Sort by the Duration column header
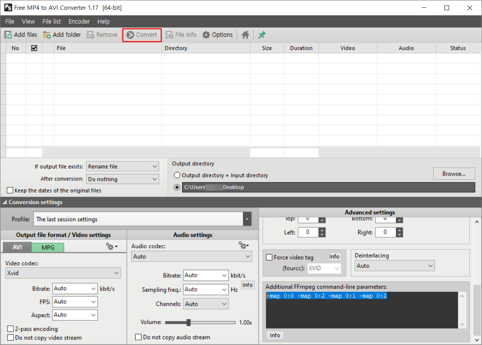 [x=301, y=48]
